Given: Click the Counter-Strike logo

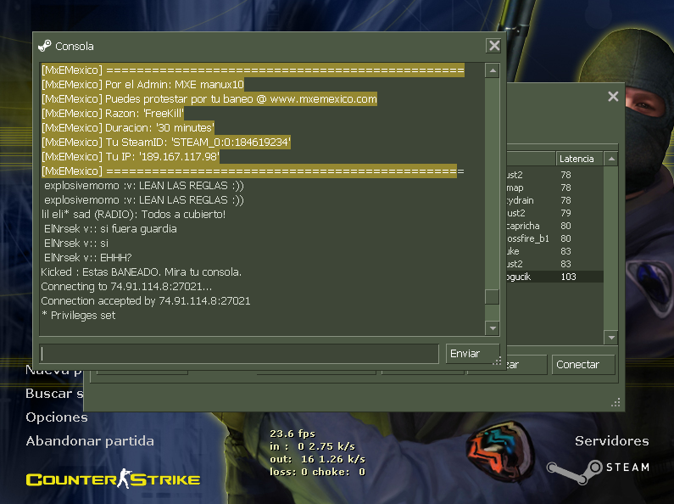Looking at the screenshot, I should [x=113, y=479].
